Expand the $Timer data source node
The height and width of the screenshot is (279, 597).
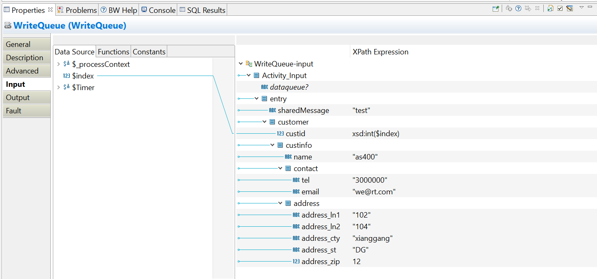point(58,88)
